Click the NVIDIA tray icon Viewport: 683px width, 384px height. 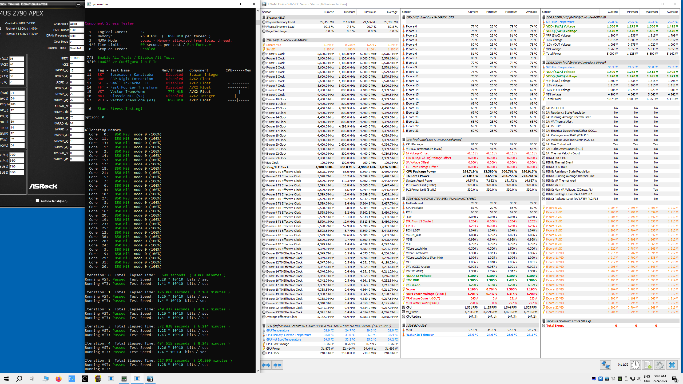click(x=620, y=379)
